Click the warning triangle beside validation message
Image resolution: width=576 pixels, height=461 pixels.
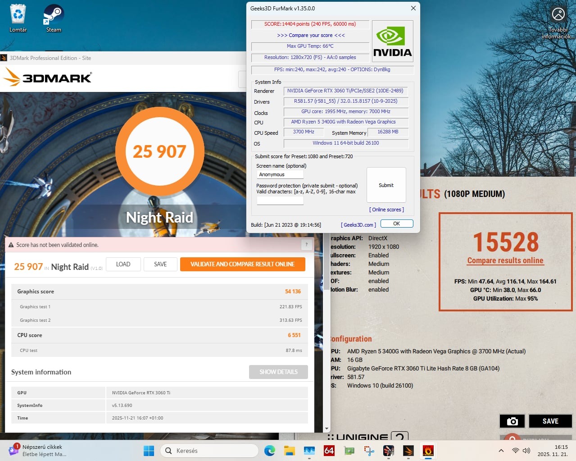coord(11,245)
